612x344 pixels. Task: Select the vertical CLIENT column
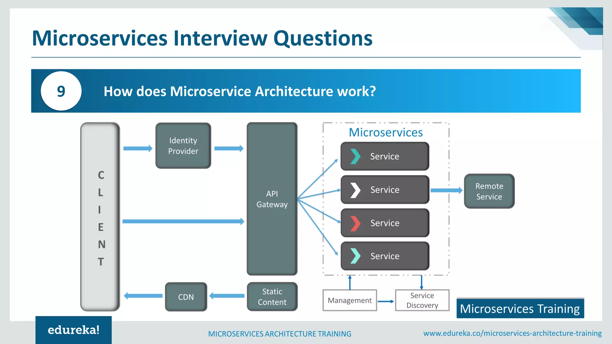click(x=100, y=217)
